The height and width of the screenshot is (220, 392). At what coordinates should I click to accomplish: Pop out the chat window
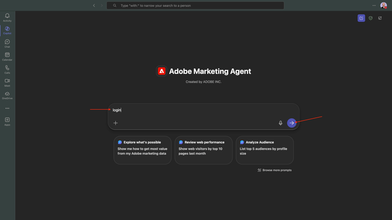(x=380, y=18)
